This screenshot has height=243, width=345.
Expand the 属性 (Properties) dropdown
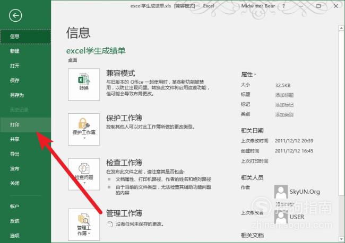click(248, 75)
